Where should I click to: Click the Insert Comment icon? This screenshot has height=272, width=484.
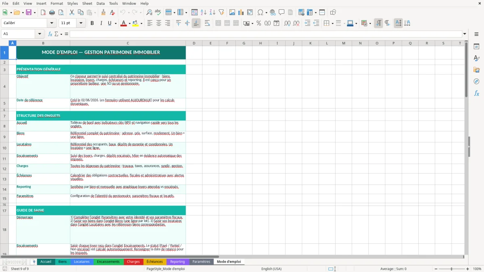tap(282, 12)
